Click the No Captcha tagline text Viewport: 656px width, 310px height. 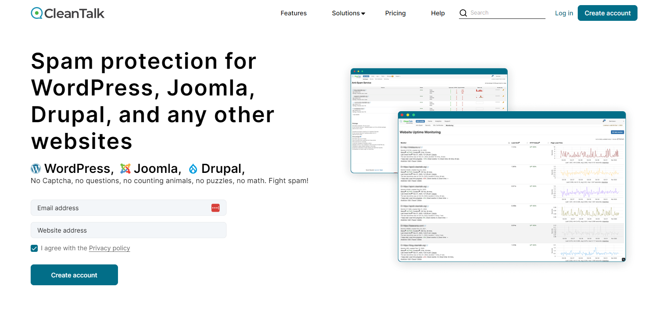pos(170,181)
